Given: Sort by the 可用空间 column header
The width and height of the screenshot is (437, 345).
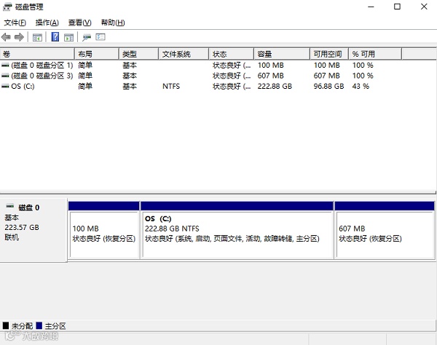Looking at the screenshot, I should (329, 54).
